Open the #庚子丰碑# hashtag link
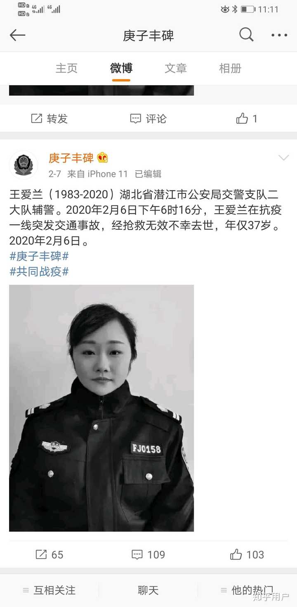The image size is (297, 607). click(x=39, y=256)
